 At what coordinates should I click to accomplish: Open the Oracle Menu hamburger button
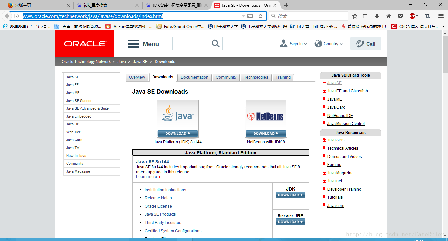click(x=143, y=44)
